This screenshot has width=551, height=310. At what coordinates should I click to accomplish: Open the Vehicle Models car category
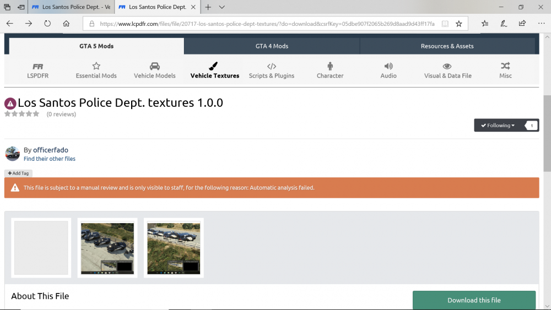pyautogui.click(x=154, y=70)
